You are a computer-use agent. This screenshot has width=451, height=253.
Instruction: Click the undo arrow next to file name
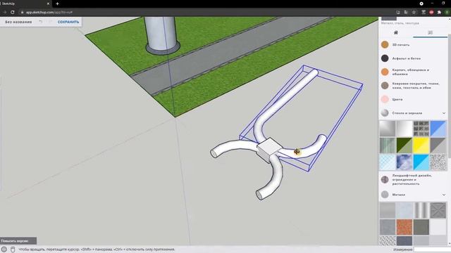[41, 22]
